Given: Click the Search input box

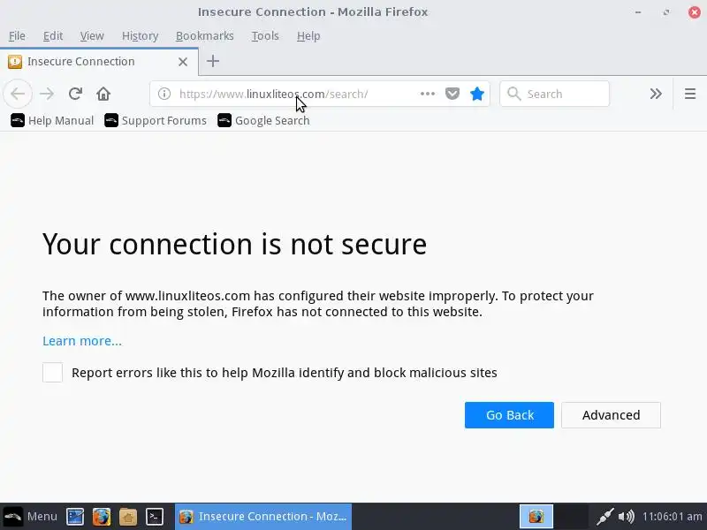Looking at the screenshot, I should tap(554, 94).
